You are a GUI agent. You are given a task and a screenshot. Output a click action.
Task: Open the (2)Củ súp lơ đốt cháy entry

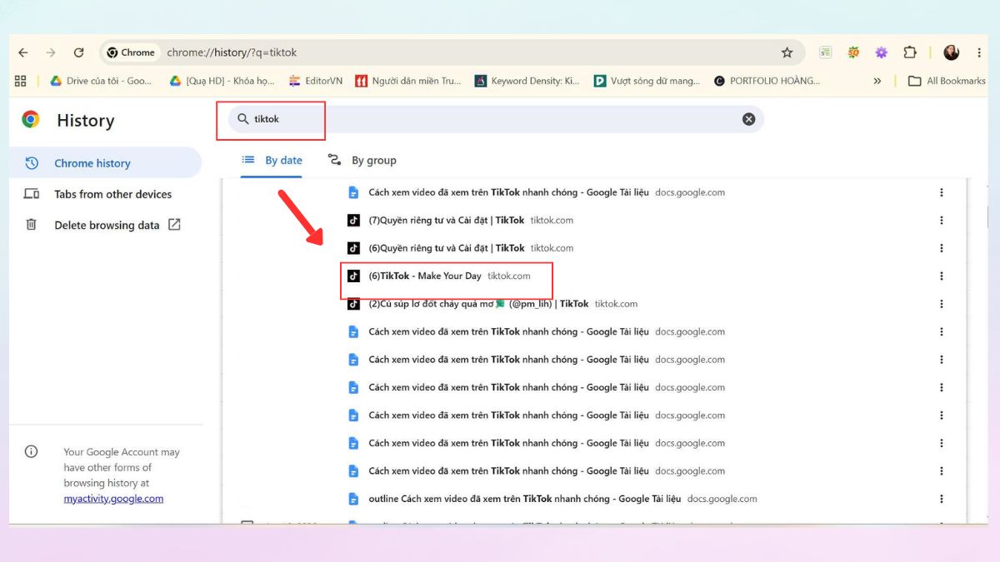478,304
